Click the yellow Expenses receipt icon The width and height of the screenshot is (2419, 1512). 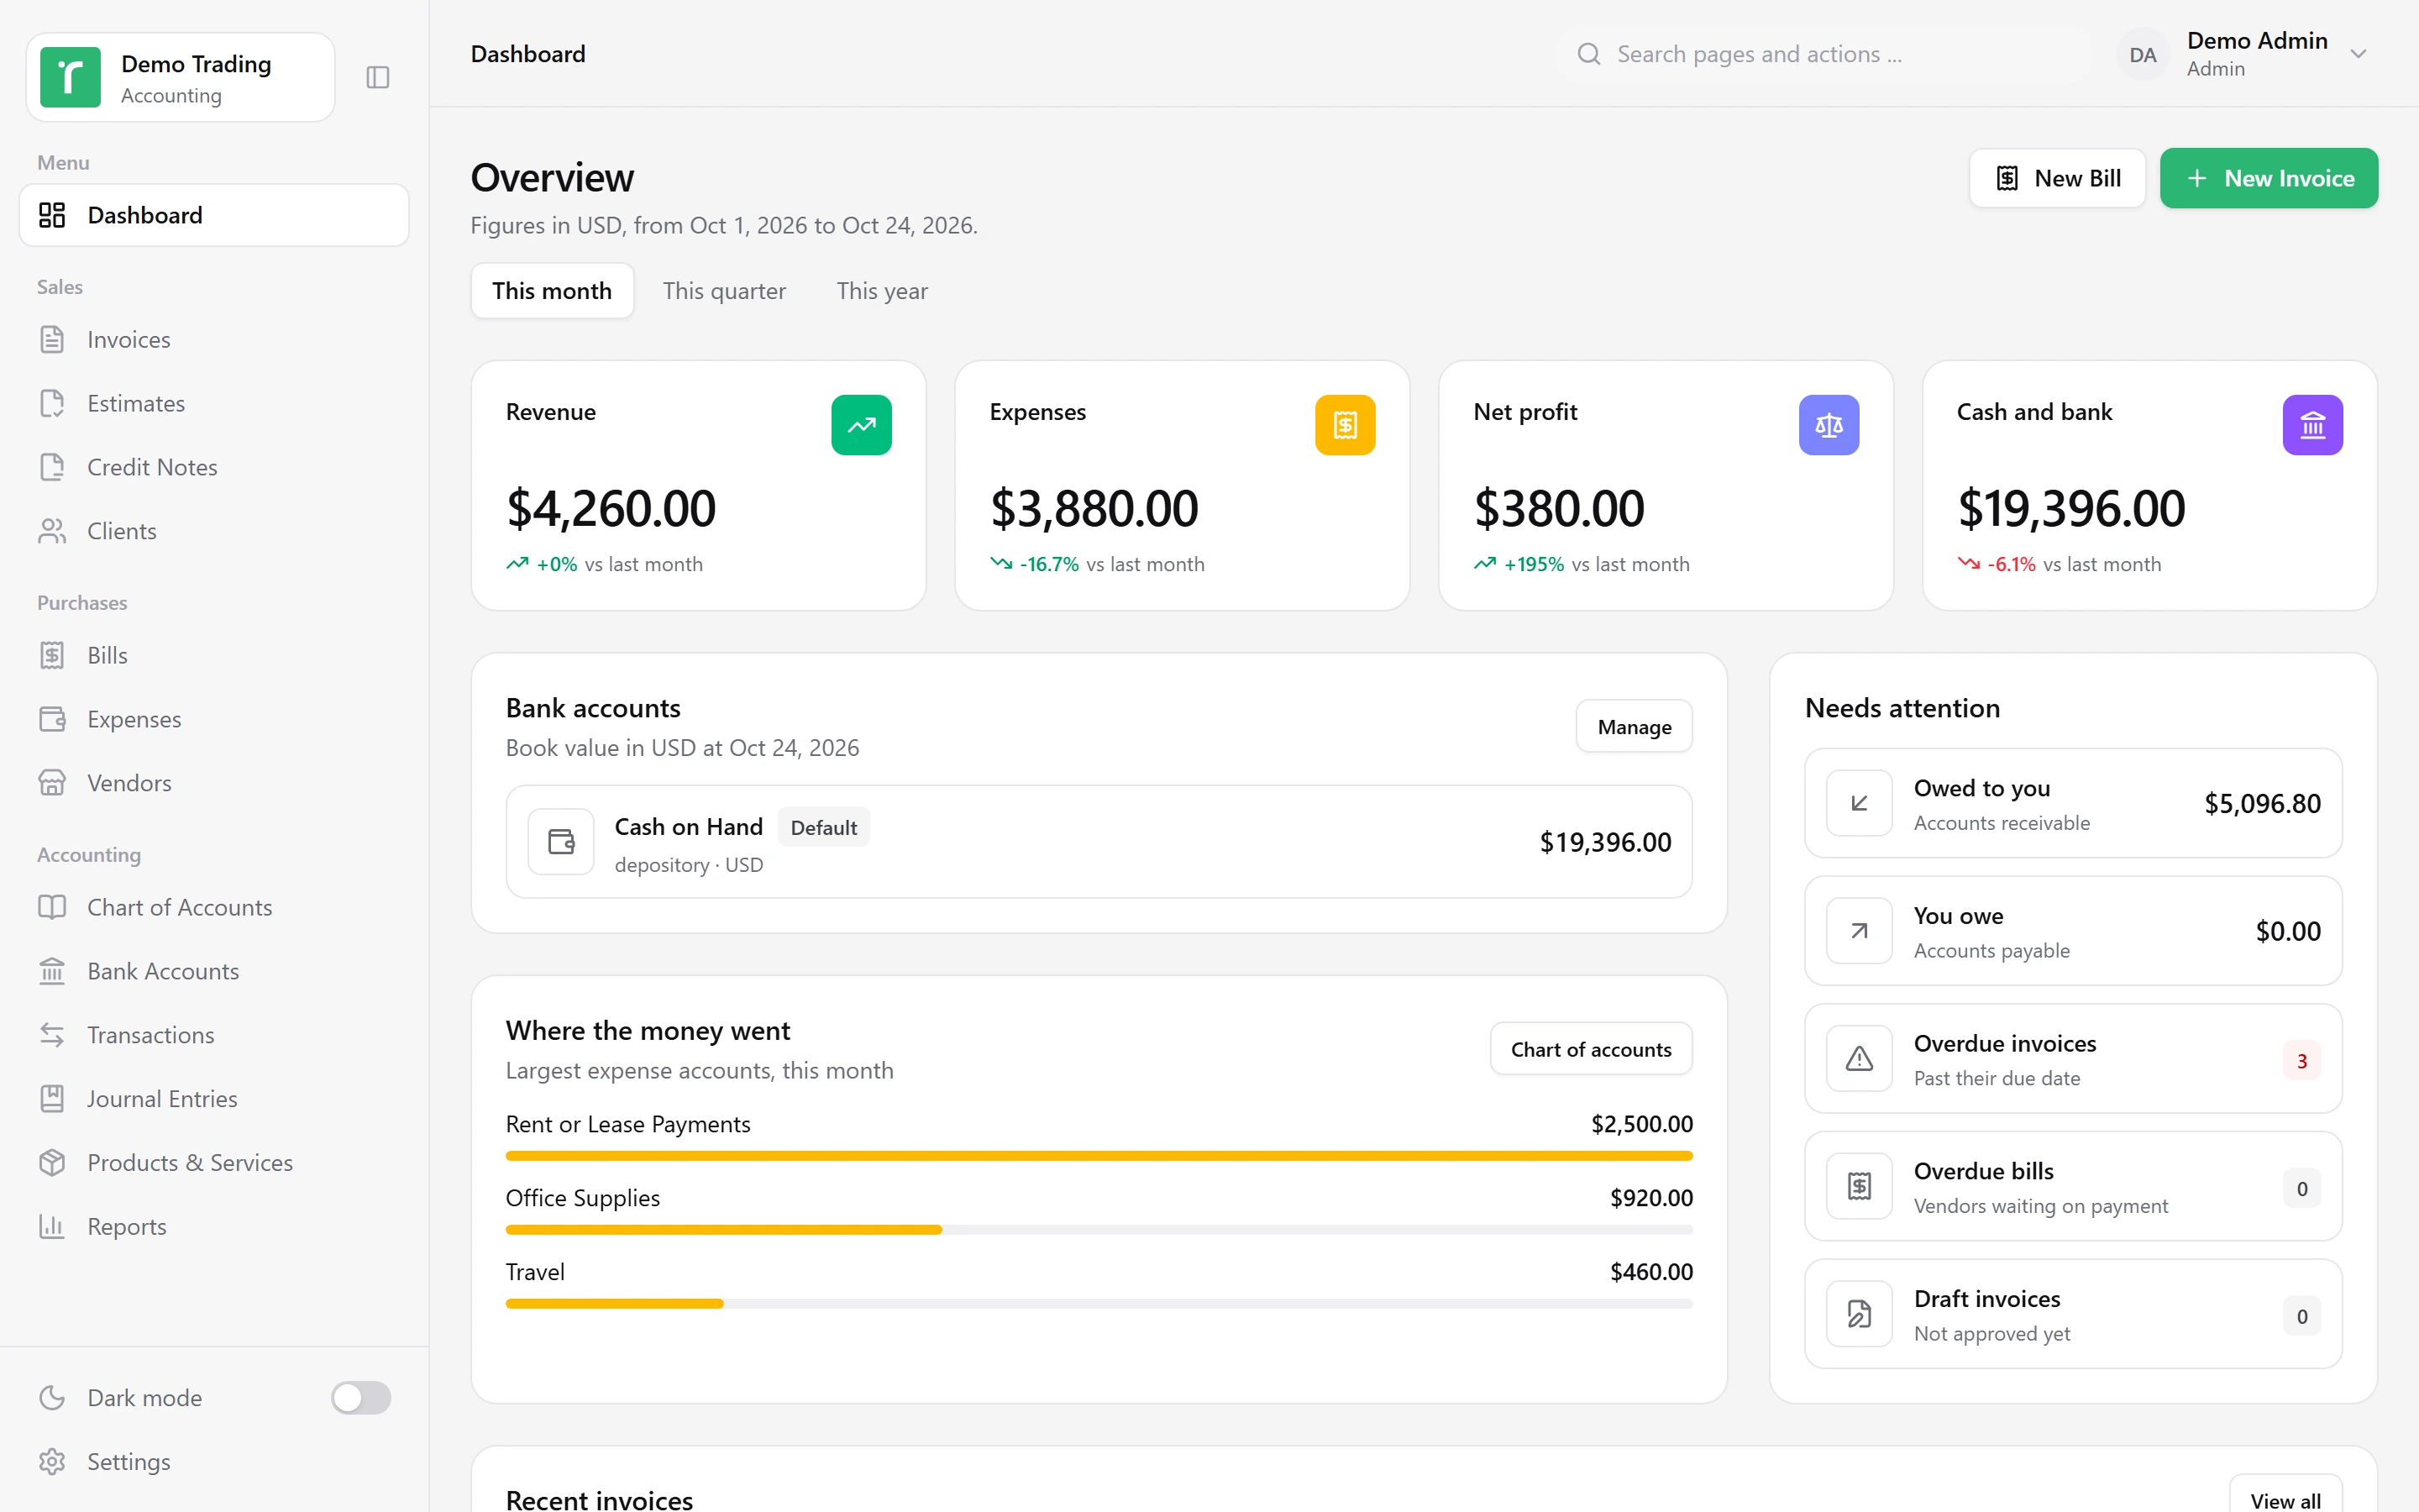[1345, 425]
